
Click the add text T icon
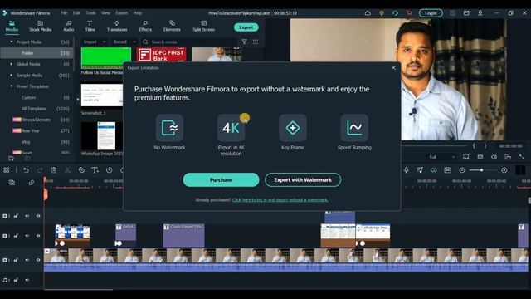tap(95, 170)
